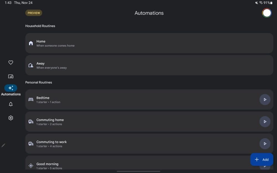Open the Settings gear icon
The width and height of the screenshot is (277, 173).
(x=11, y=118)
